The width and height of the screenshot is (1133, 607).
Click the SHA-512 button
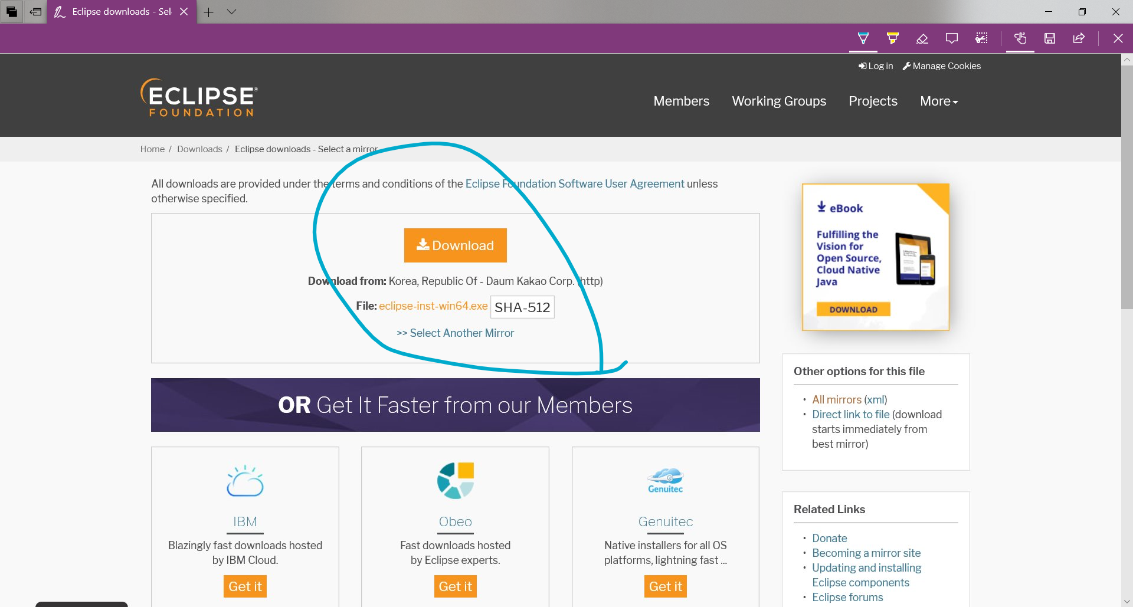coord(522,307)
